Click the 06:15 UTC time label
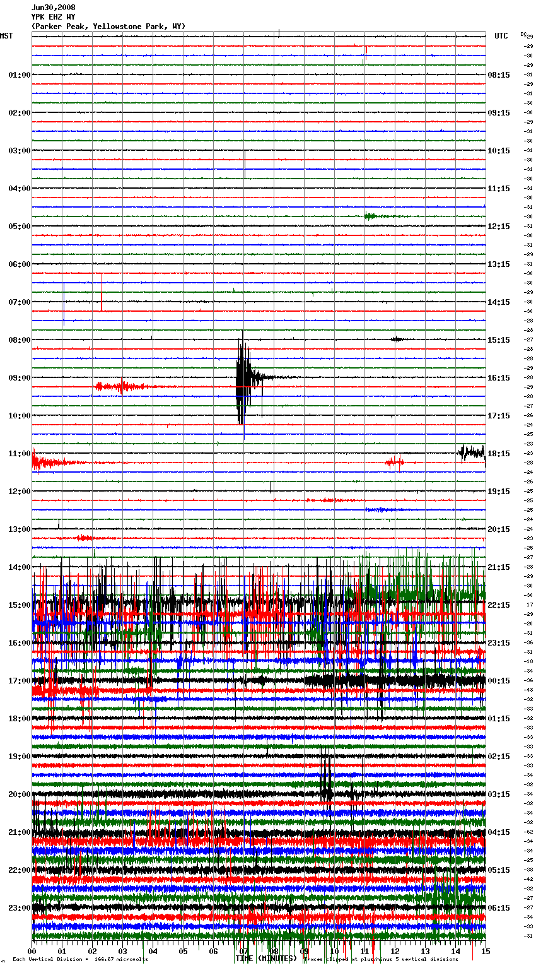The height and width of the screenshot is (968, 536). (x=499, y=908)
